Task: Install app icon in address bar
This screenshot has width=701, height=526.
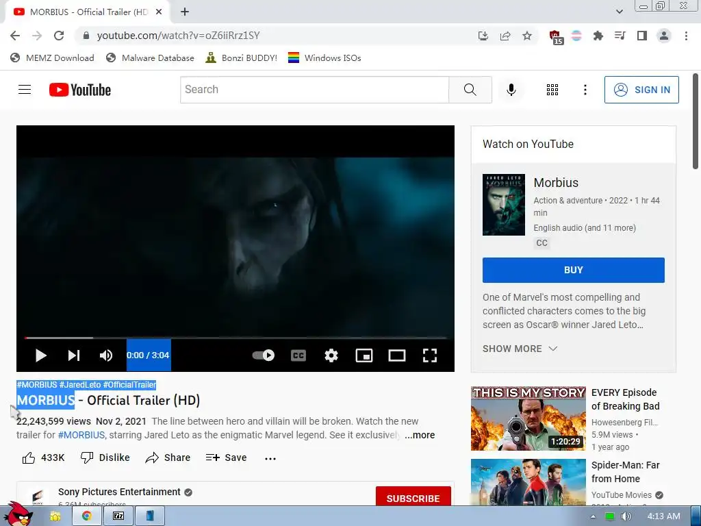Action: 483,36
